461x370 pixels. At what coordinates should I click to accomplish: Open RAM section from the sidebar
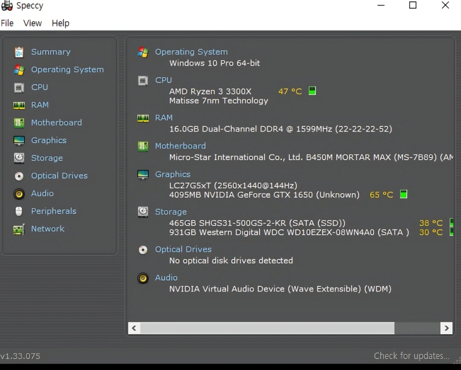[x=40, y=105]
